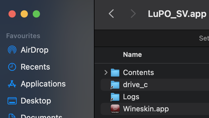Select the Recents clock icon

[12, 67]
